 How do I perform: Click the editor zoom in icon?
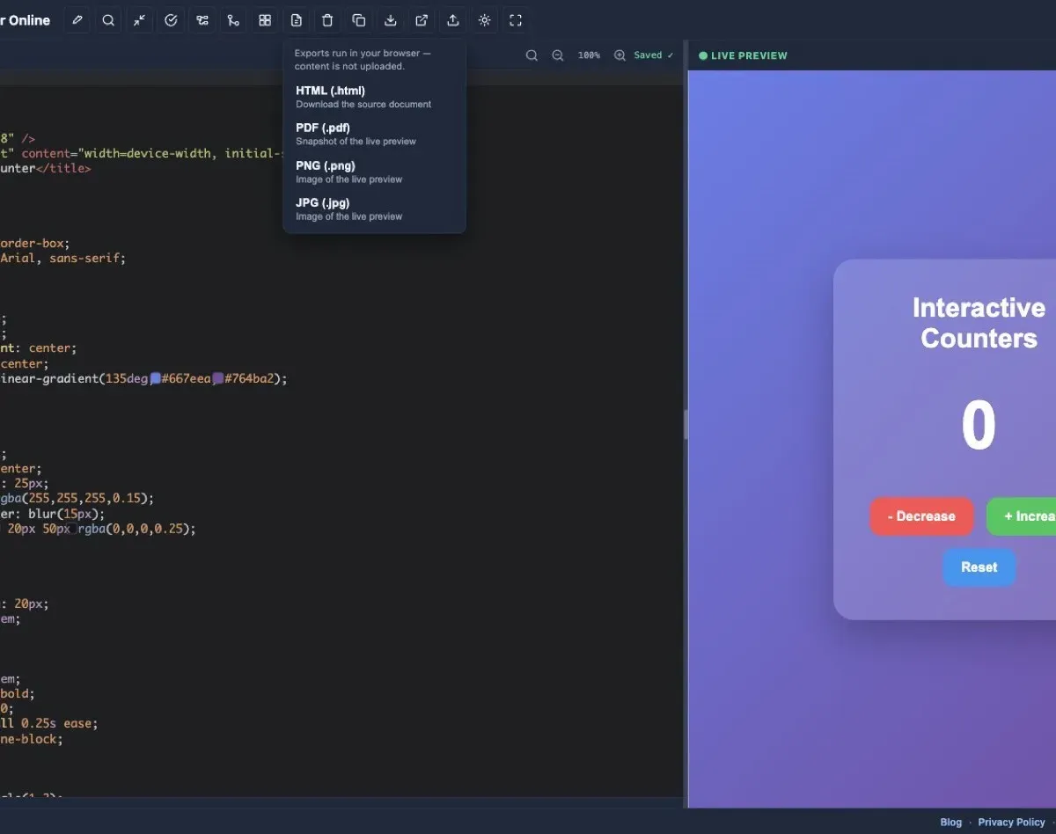(620, 55)
